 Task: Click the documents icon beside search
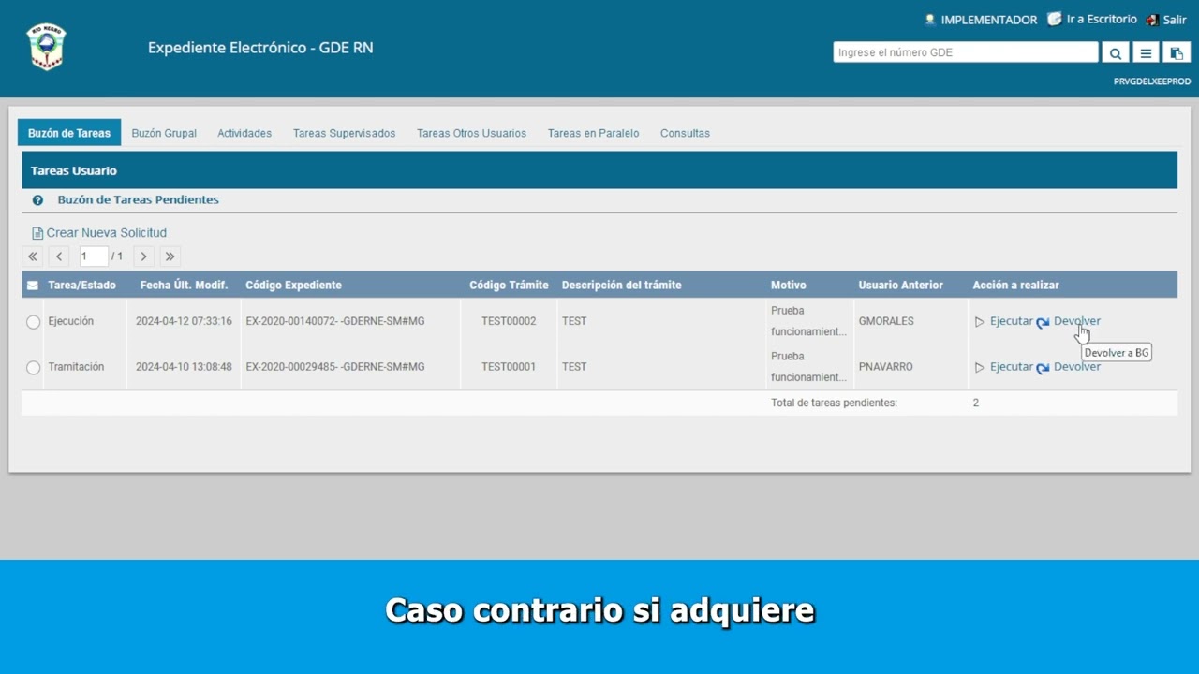tap(1176, 53)
